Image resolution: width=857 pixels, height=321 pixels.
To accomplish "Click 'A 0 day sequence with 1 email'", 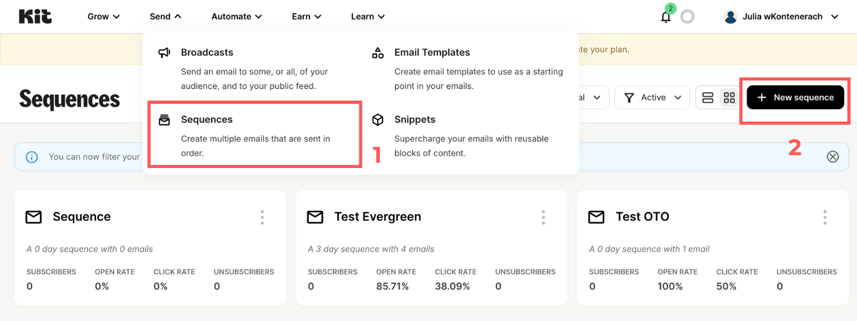I will 649,249.
